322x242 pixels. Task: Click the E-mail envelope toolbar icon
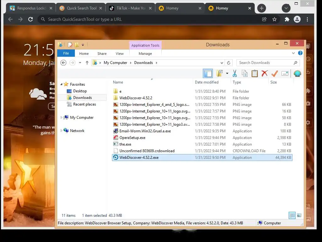point(285,73)
